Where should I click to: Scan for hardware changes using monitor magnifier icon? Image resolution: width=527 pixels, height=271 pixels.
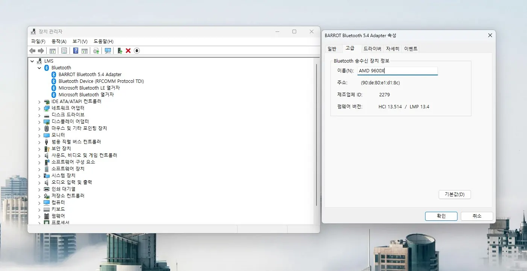(108, 51)
